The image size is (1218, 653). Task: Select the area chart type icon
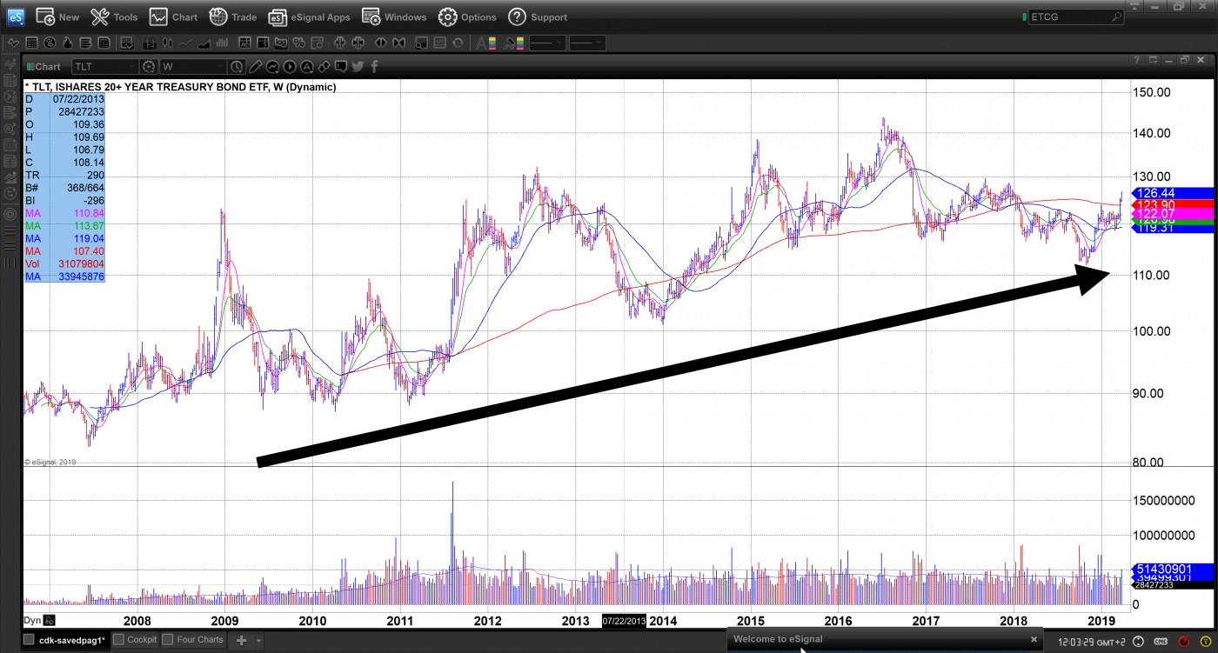(x=204, y=43)
